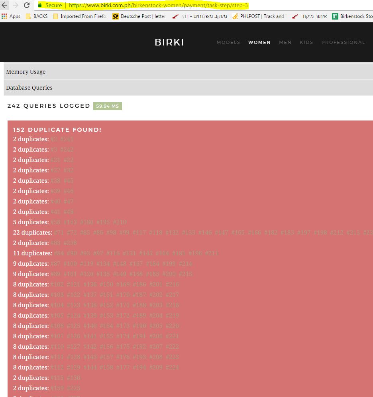Jump to query #46
Viewport: 373px width, 397px height.
pos(69,191)
